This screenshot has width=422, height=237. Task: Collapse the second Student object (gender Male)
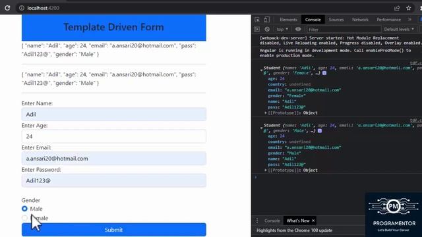[261, 128]
